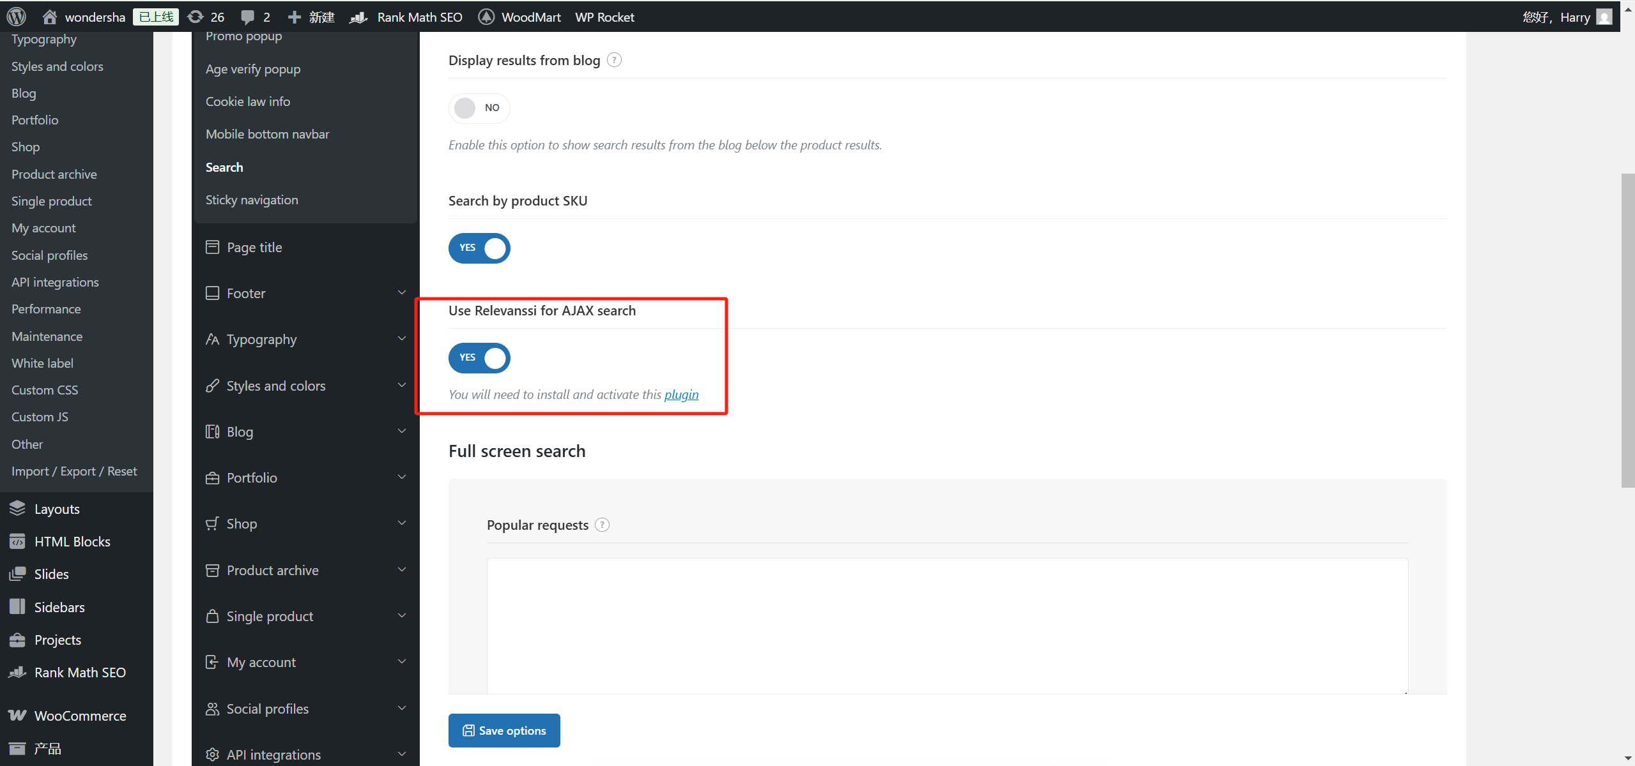
Task: Open the Relevanssi plugin link
Action: (x=681, y=394)
